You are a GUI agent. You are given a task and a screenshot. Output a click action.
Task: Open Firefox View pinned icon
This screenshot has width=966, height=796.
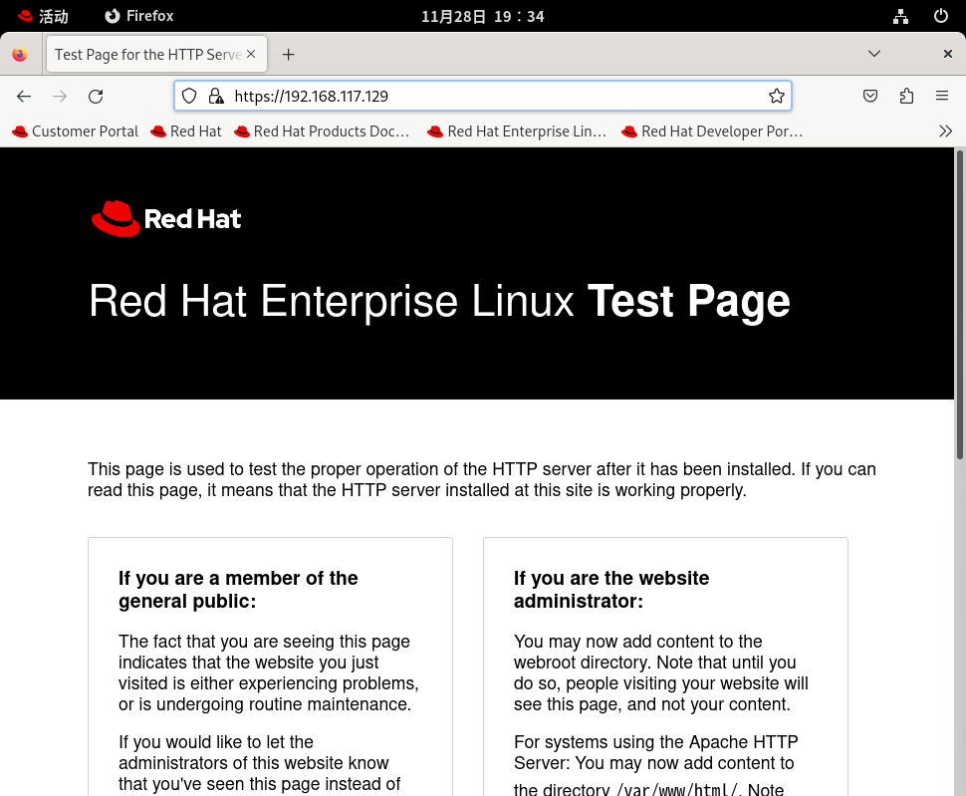coord(20,55)
